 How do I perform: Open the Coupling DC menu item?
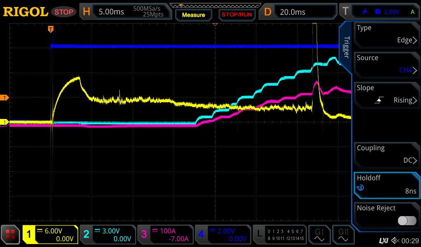(386, 155)
